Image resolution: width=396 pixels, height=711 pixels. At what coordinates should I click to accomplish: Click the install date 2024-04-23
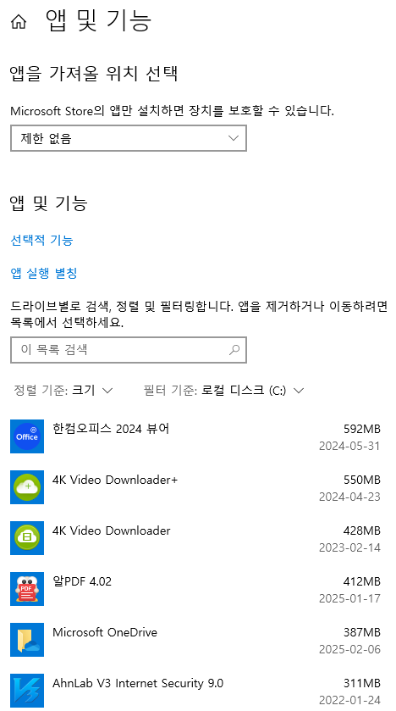tap(349, 497)
